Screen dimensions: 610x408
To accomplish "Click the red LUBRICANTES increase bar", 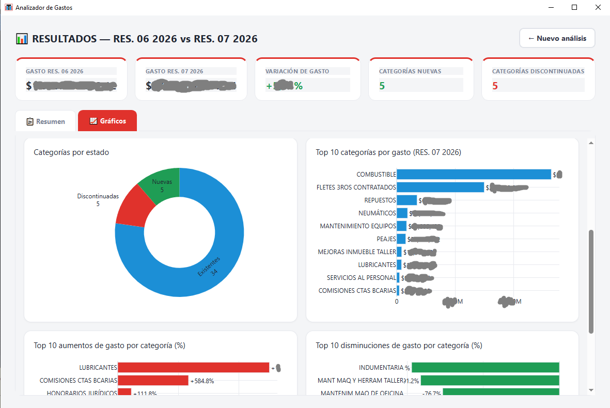I will click(193, 368).
